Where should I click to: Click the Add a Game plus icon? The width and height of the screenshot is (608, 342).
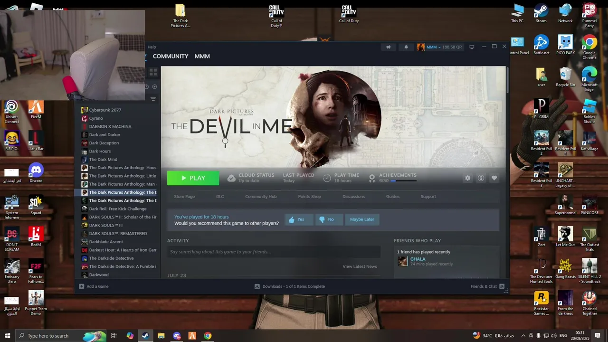pos(82,286)
